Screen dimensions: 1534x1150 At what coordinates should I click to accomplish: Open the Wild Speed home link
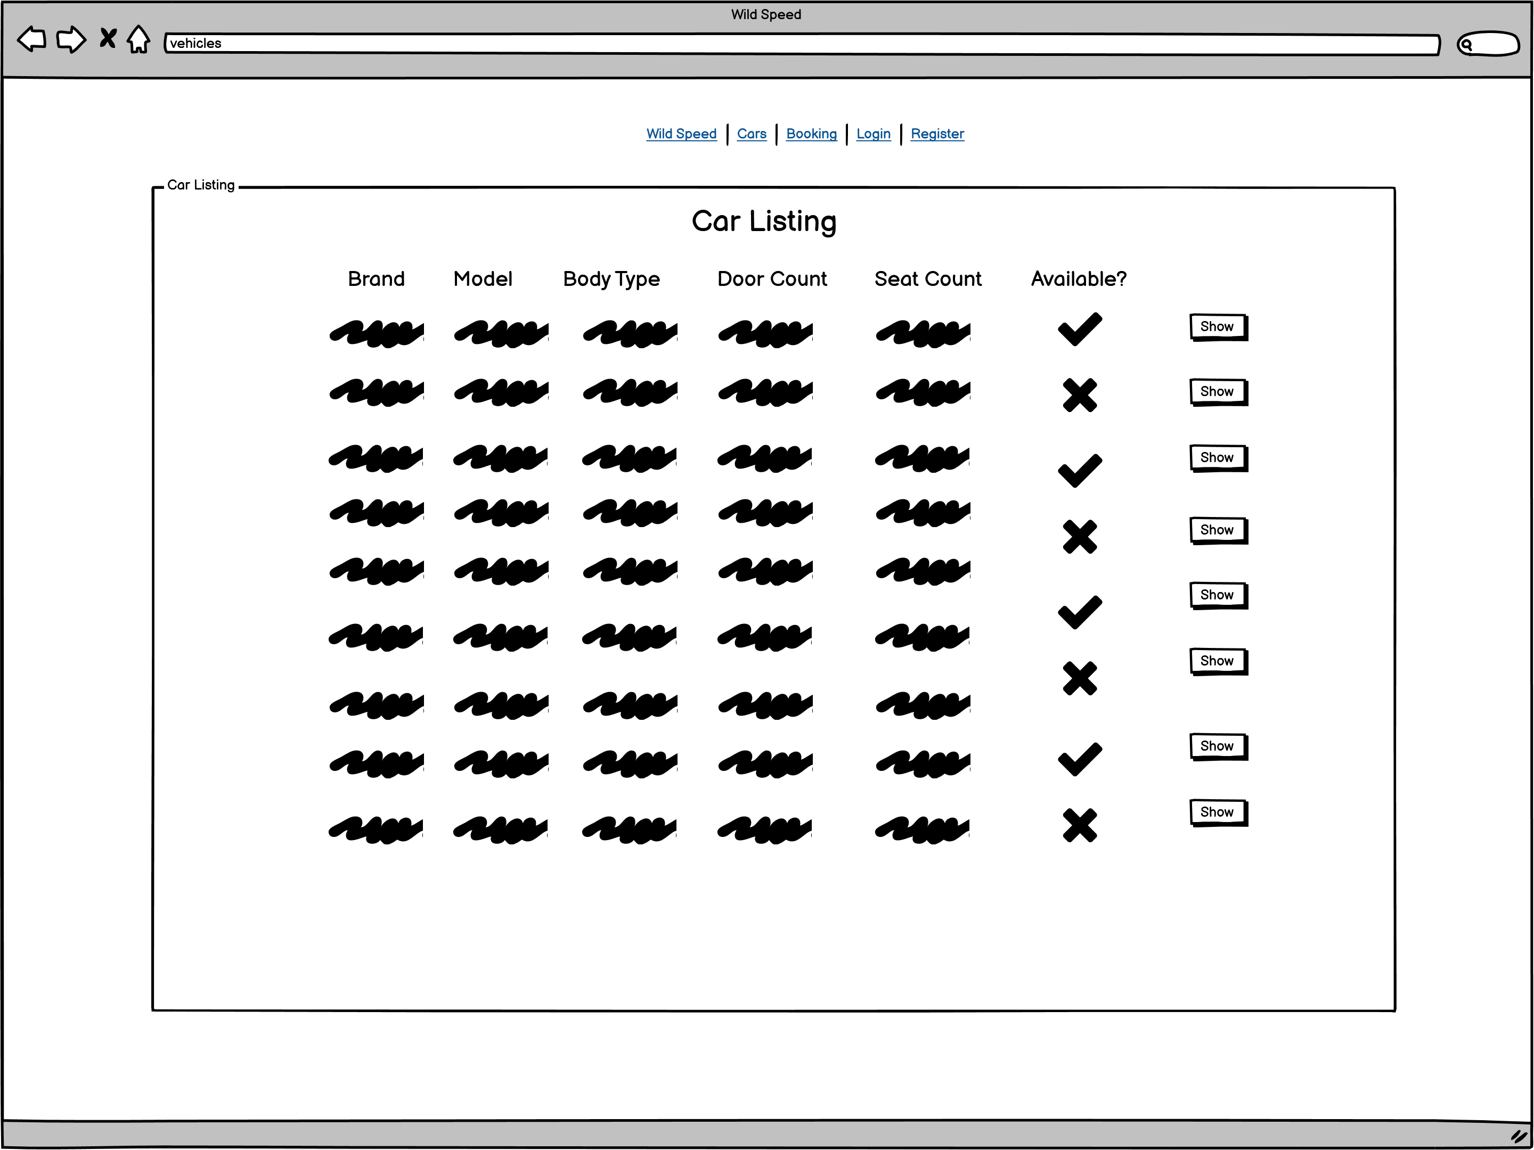[681, 134]
